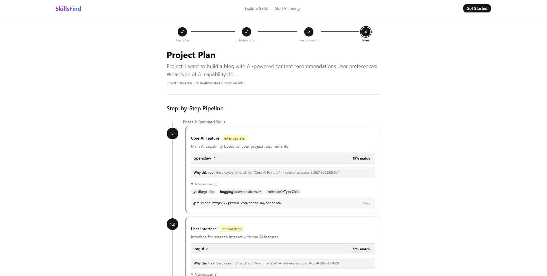Image resolution: width=547 pixels, height=276 pixels.
Task: Click the 1.2 pipeline step marker
Action: 172,224
